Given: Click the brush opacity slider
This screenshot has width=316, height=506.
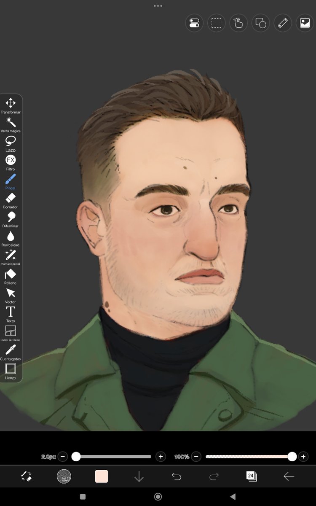Looking at the screenshot, I should [251, 456].
